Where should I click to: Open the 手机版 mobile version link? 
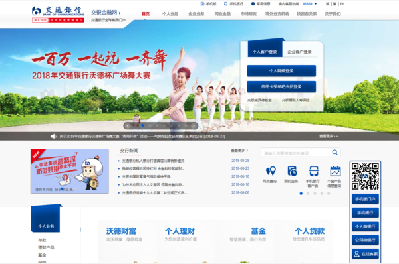tap(208, 4)
